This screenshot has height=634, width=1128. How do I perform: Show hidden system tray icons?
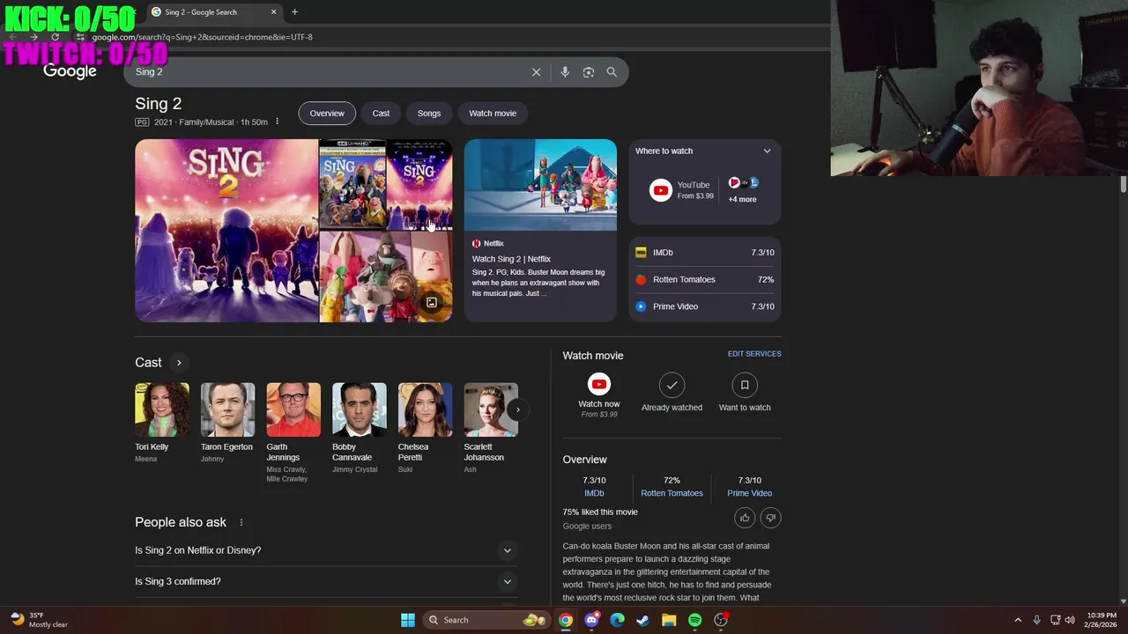tap(1018, 620)
